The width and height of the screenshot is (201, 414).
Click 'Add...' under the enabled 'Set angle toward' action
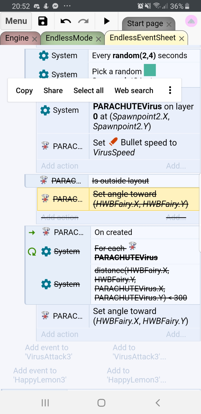(x=176, y=334)
